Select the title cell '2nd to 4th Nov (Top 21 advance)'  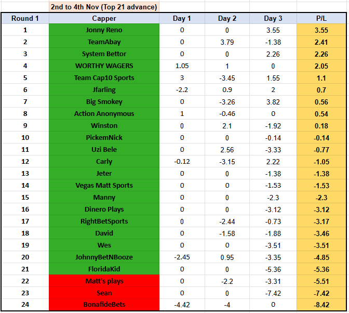pyautogui.click(x=104, y=7)
